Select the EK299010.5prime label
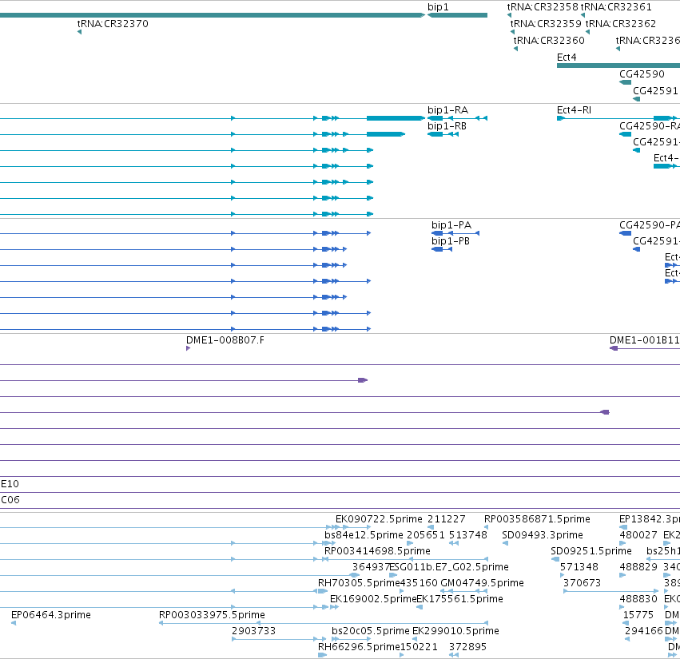This screenshot has width=680, height=659. (x=455, y=631)
